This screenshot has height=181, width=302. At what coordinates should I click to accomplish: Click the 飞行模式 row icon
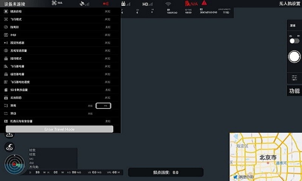[x=6, y=19]
